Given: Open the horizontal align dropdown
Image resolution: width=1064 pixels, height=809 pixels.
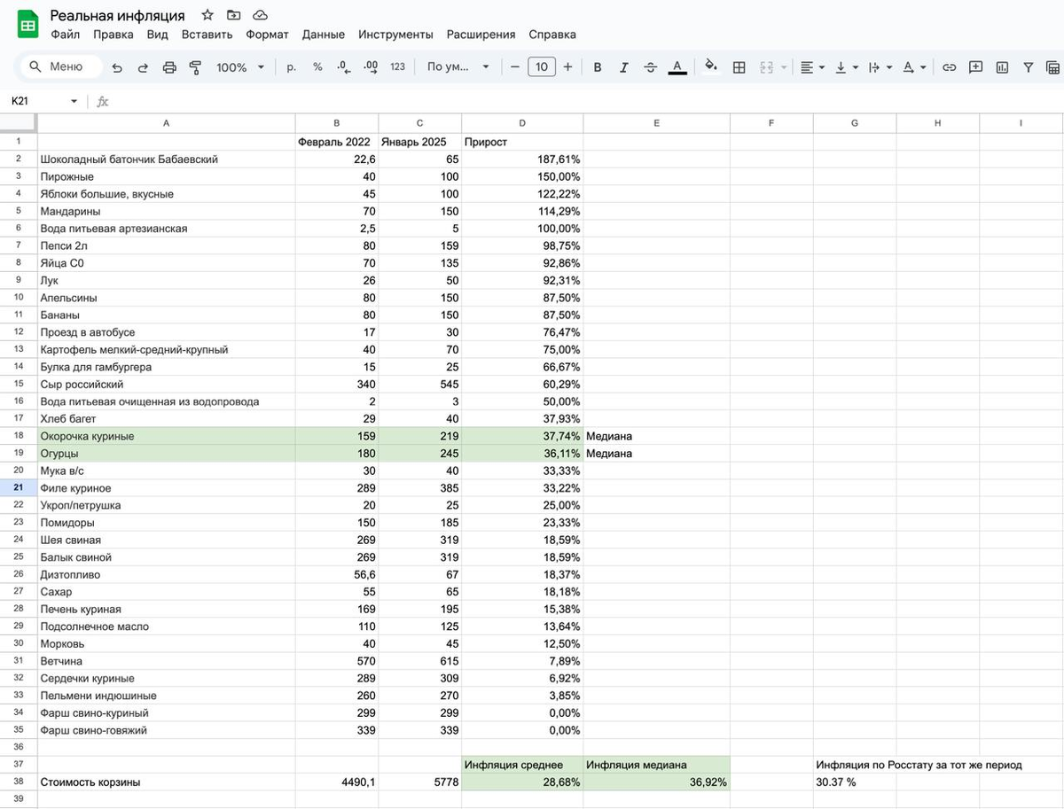Looking at the screenshot, I should 811,66.
